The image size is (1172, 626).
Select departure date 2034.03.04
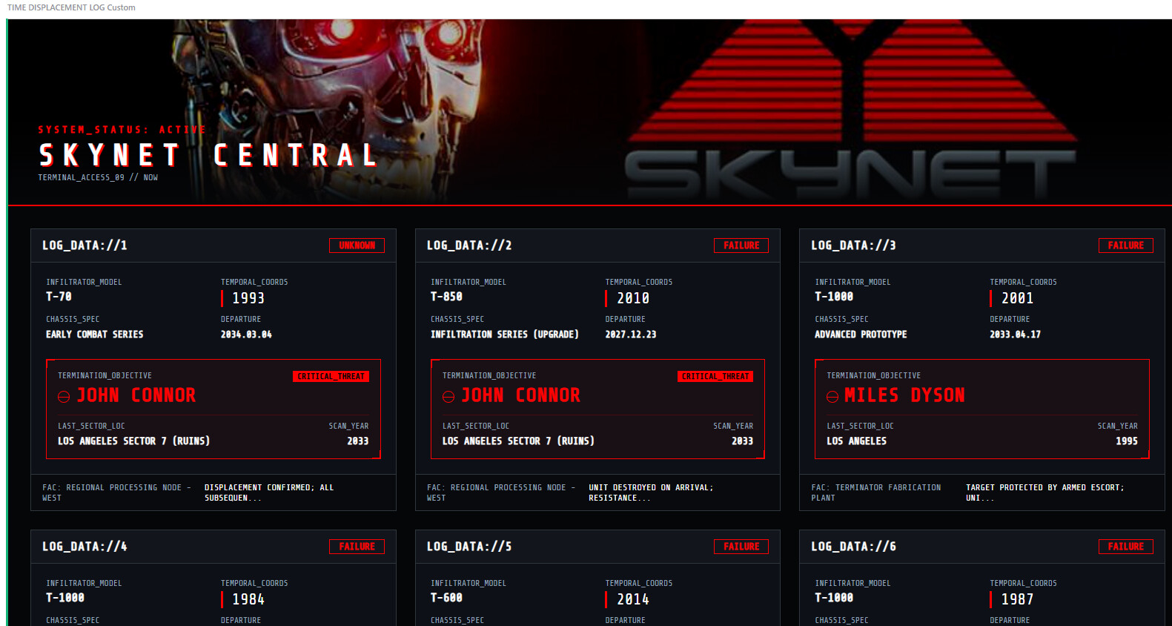tap(246, 335)
